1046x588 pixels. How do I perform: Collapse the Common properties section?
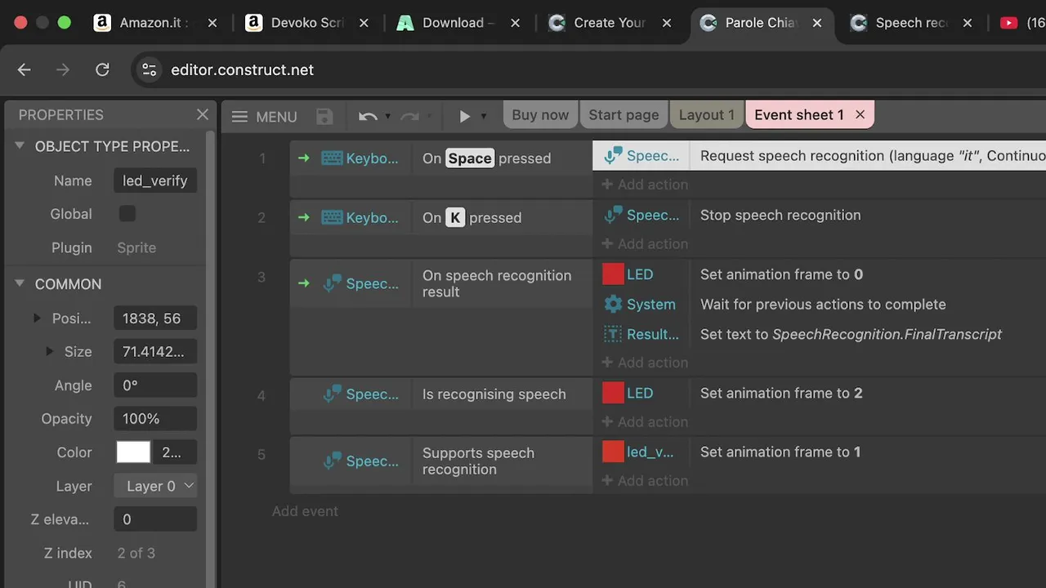tap(20, 284)
